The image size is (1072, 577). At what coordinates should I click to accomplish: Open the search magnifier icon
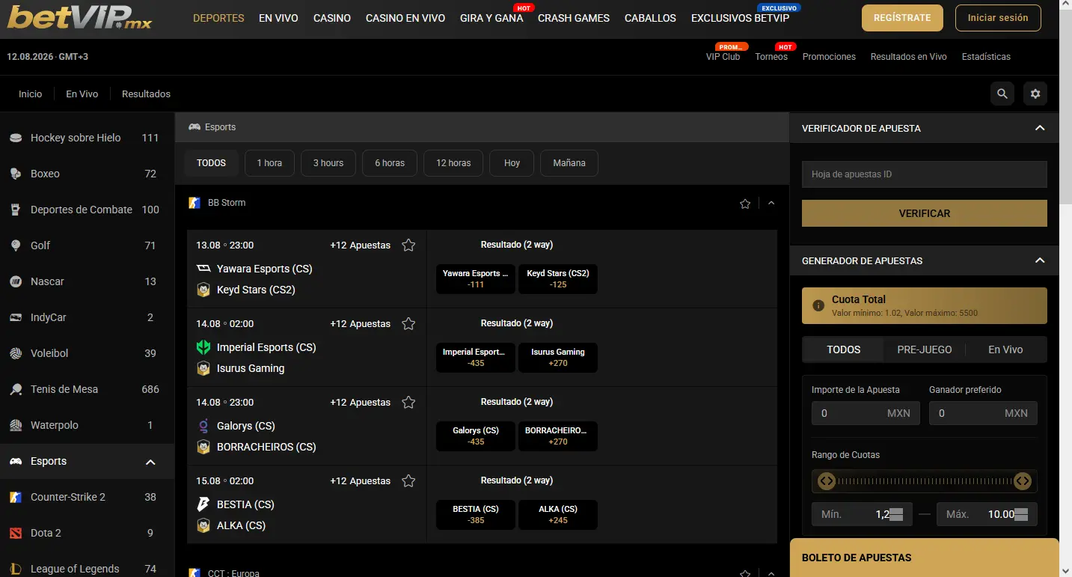1002,94
